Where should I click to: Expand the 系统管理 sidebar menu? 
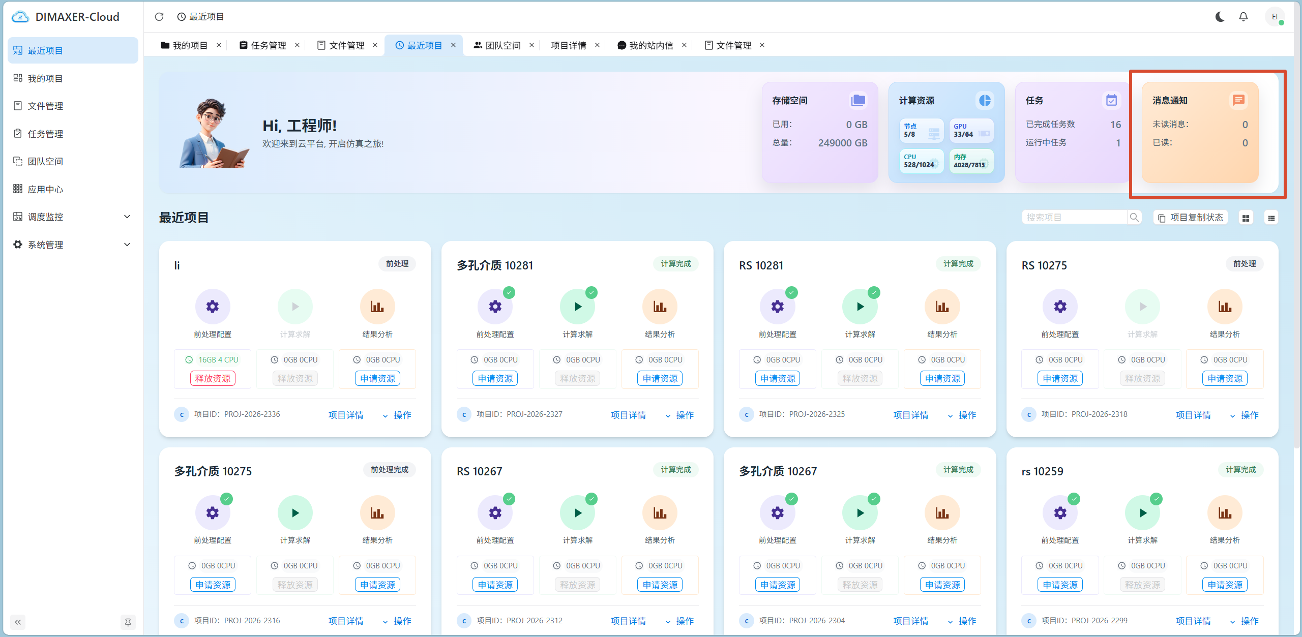[x=73, y=245]
